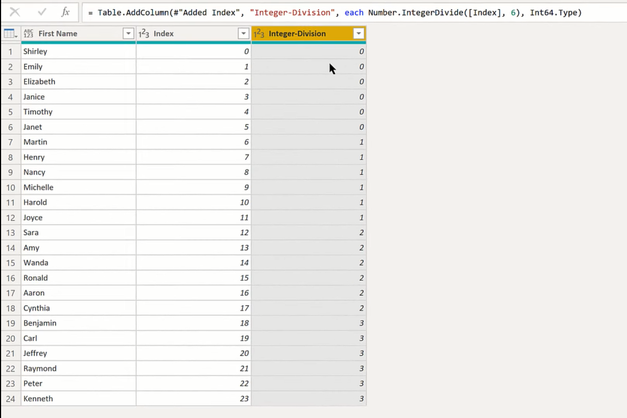This screenshot has width=627, height=418.
Task: Select the Index column header
Action: point(193,34)
